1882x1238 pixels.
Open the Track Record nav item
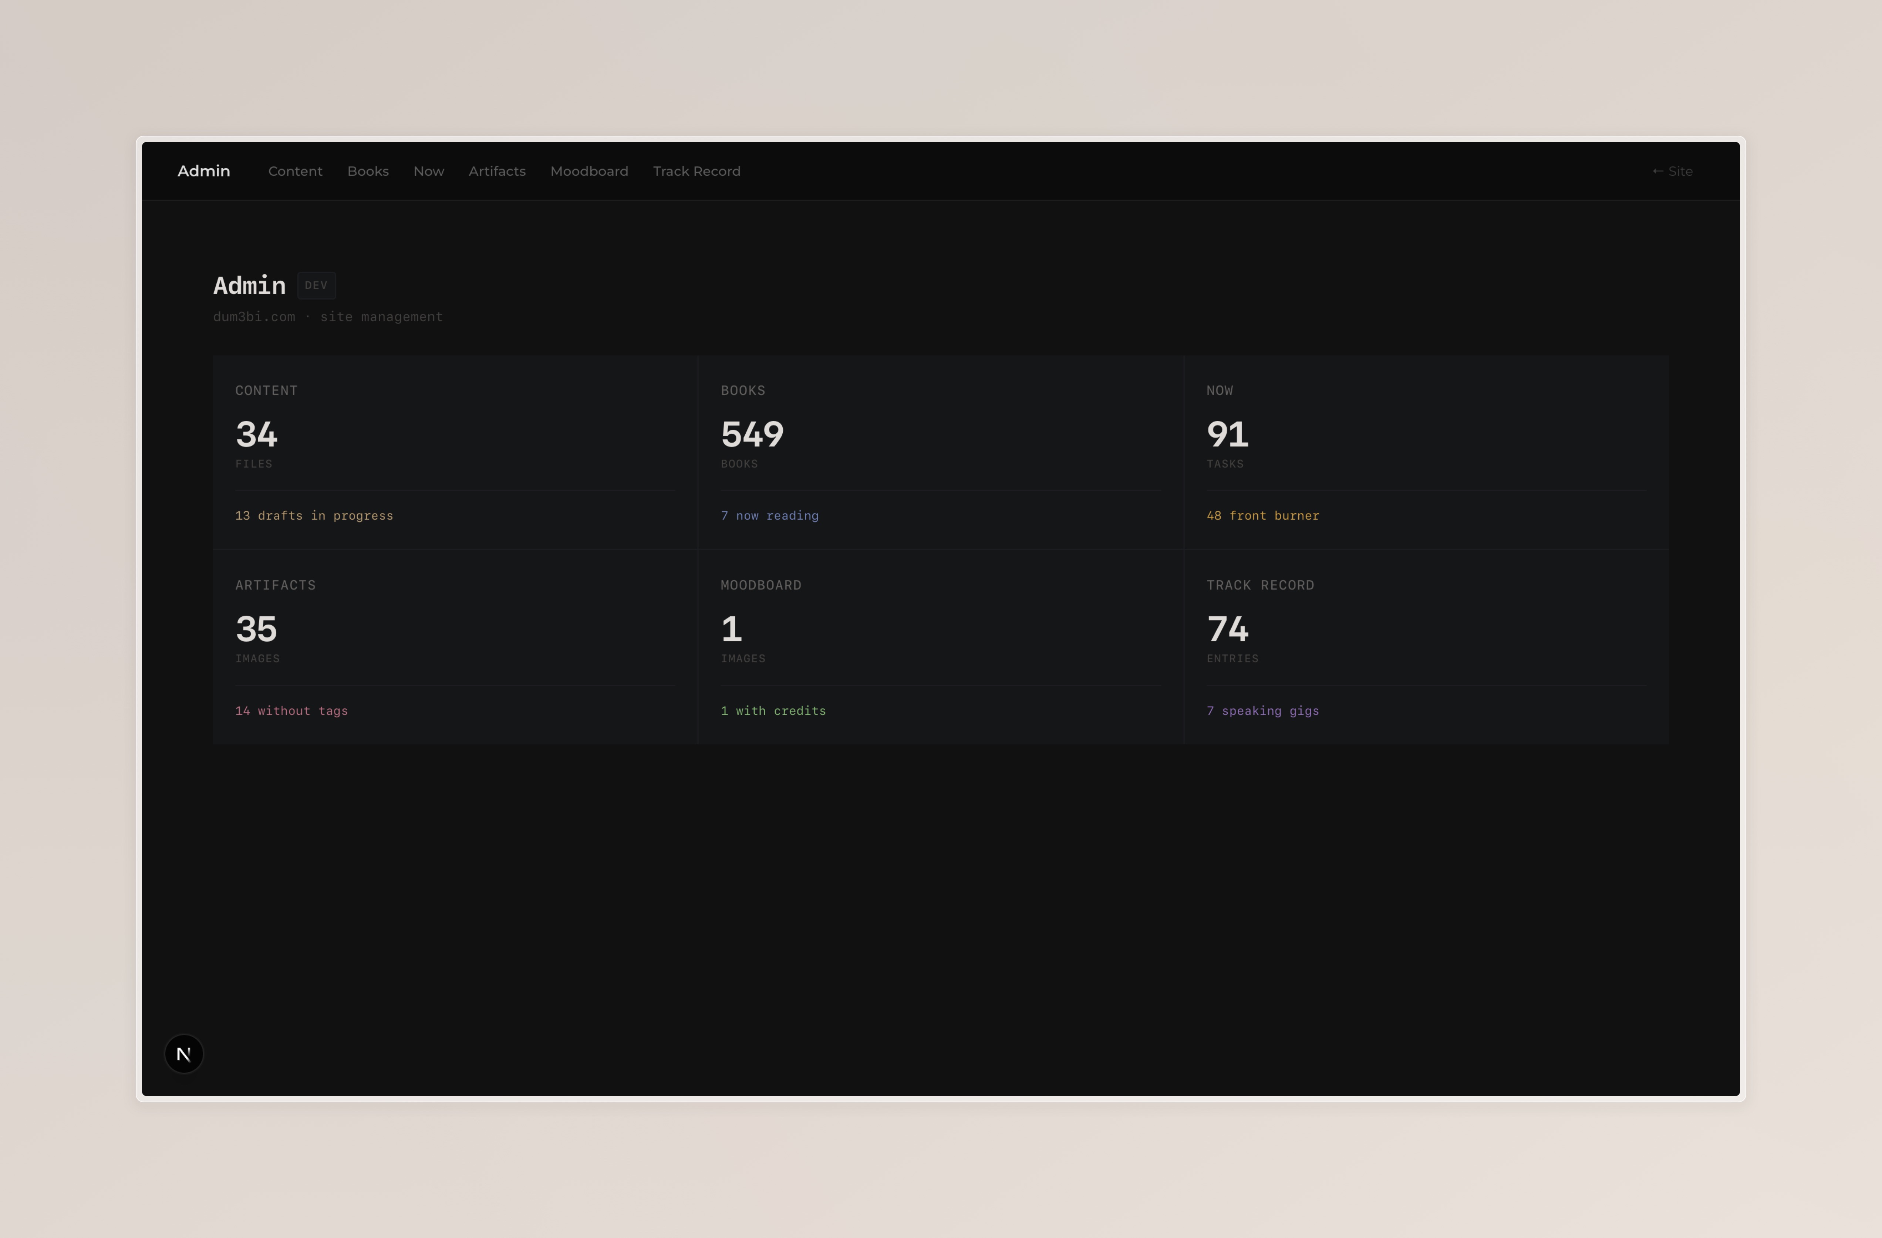[x=697, y=172]
